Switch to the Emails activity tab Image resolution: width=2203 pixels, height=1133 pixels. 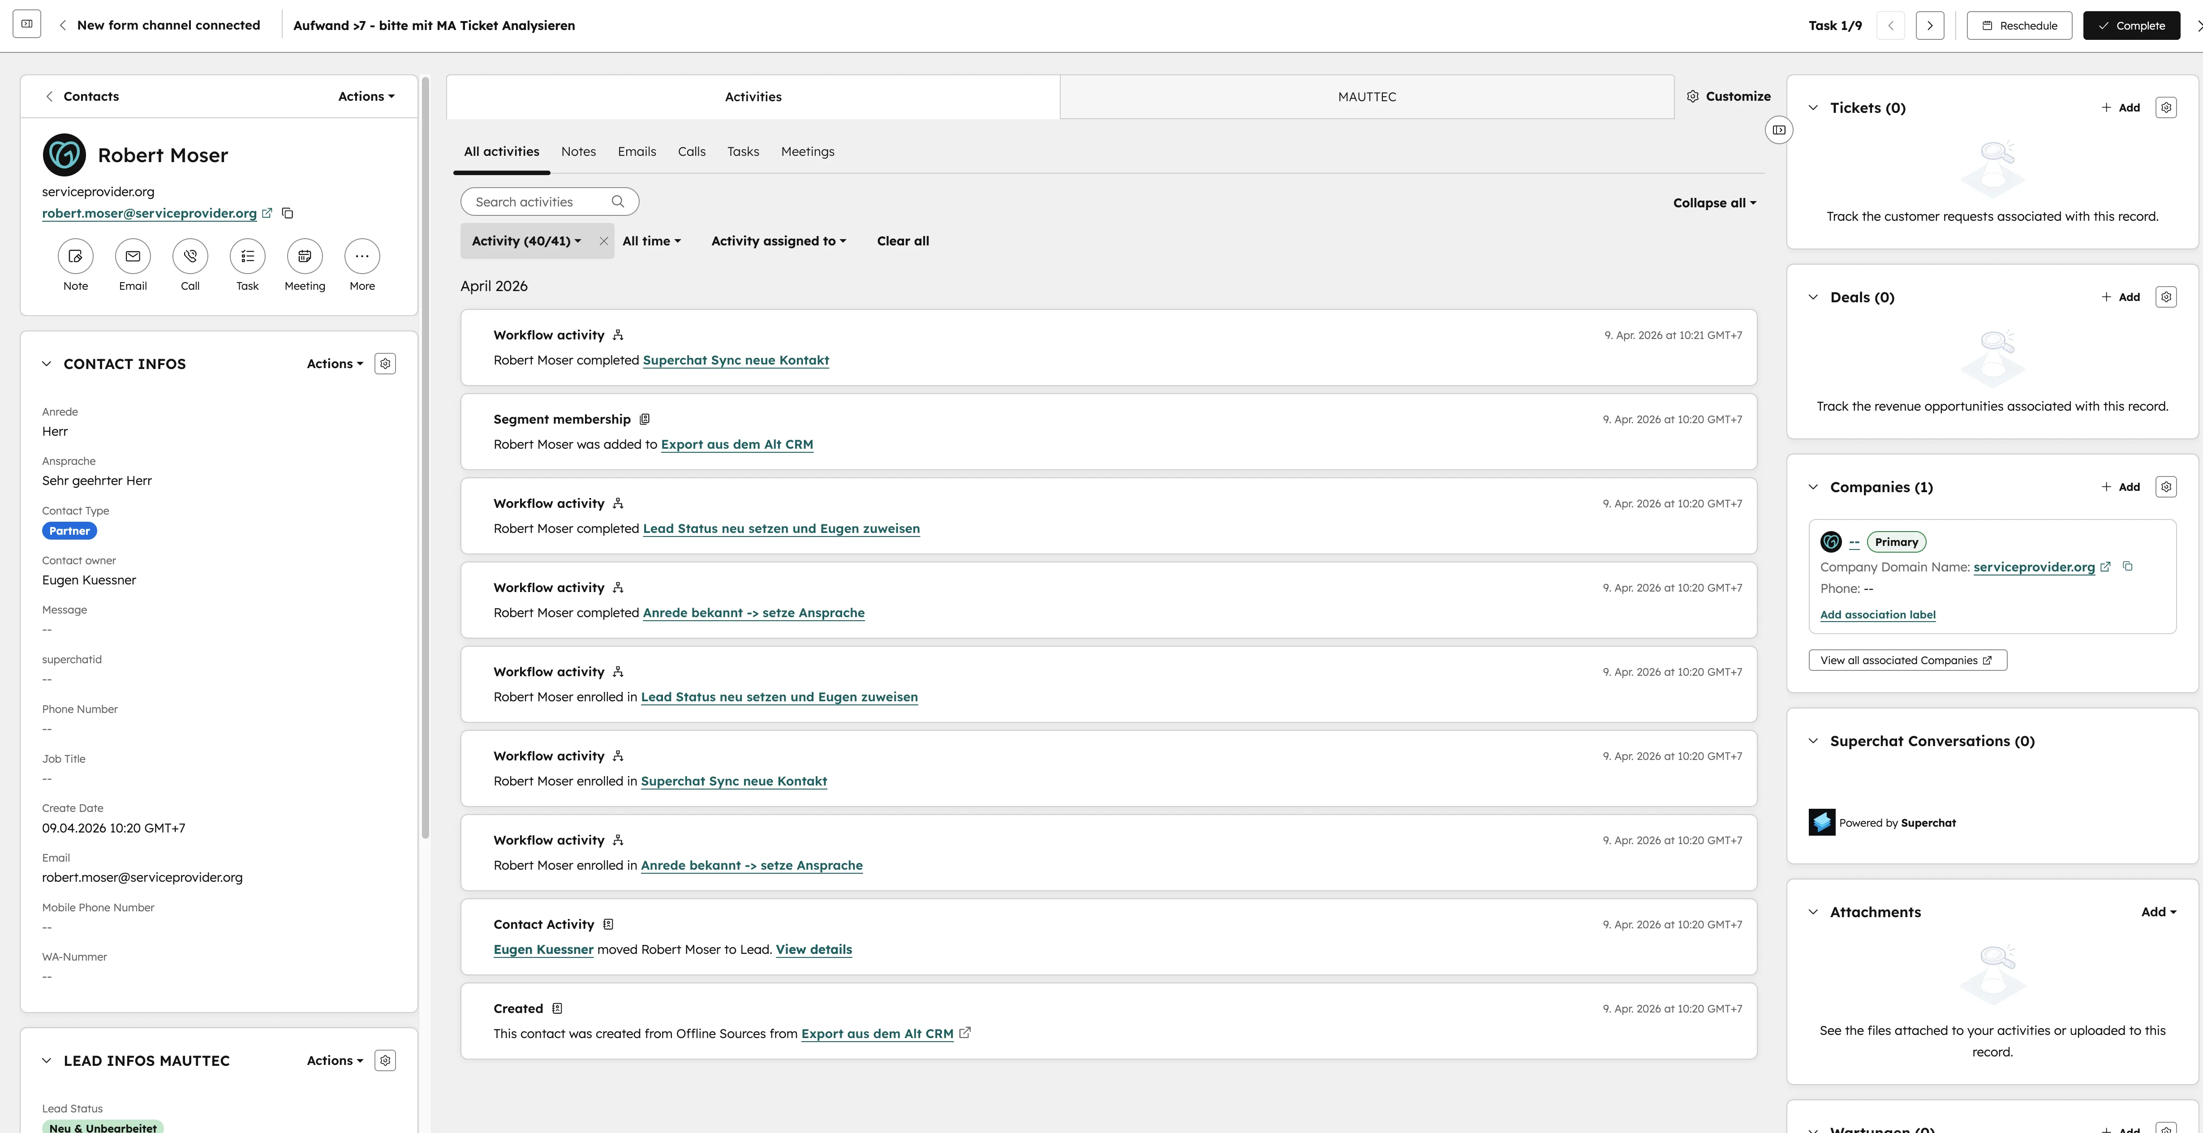pos(636,151)
